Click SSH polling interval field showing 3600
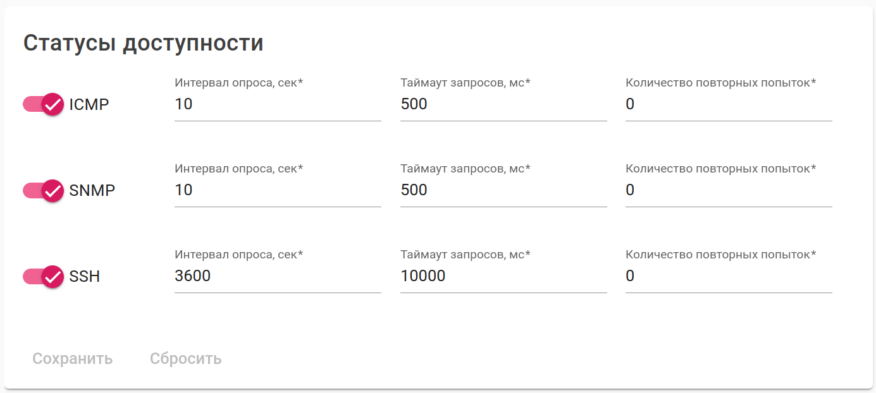Screen dimensions: 876x393 coord(278,276)
